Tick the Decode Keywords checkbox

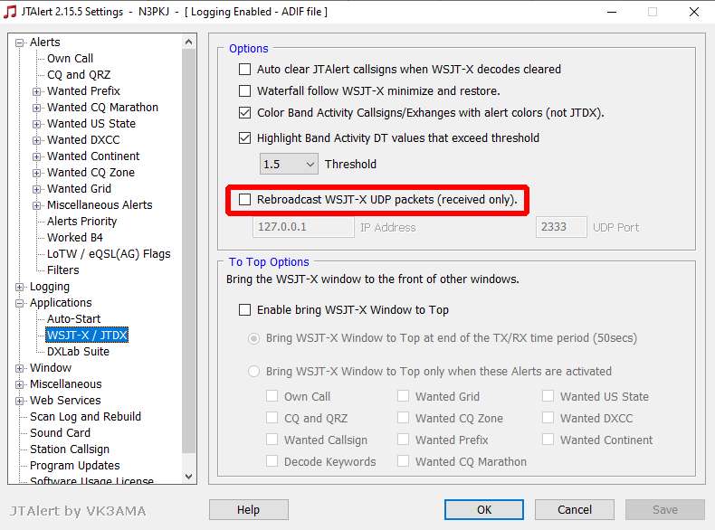pyautogui.click(x=272, y=461)
